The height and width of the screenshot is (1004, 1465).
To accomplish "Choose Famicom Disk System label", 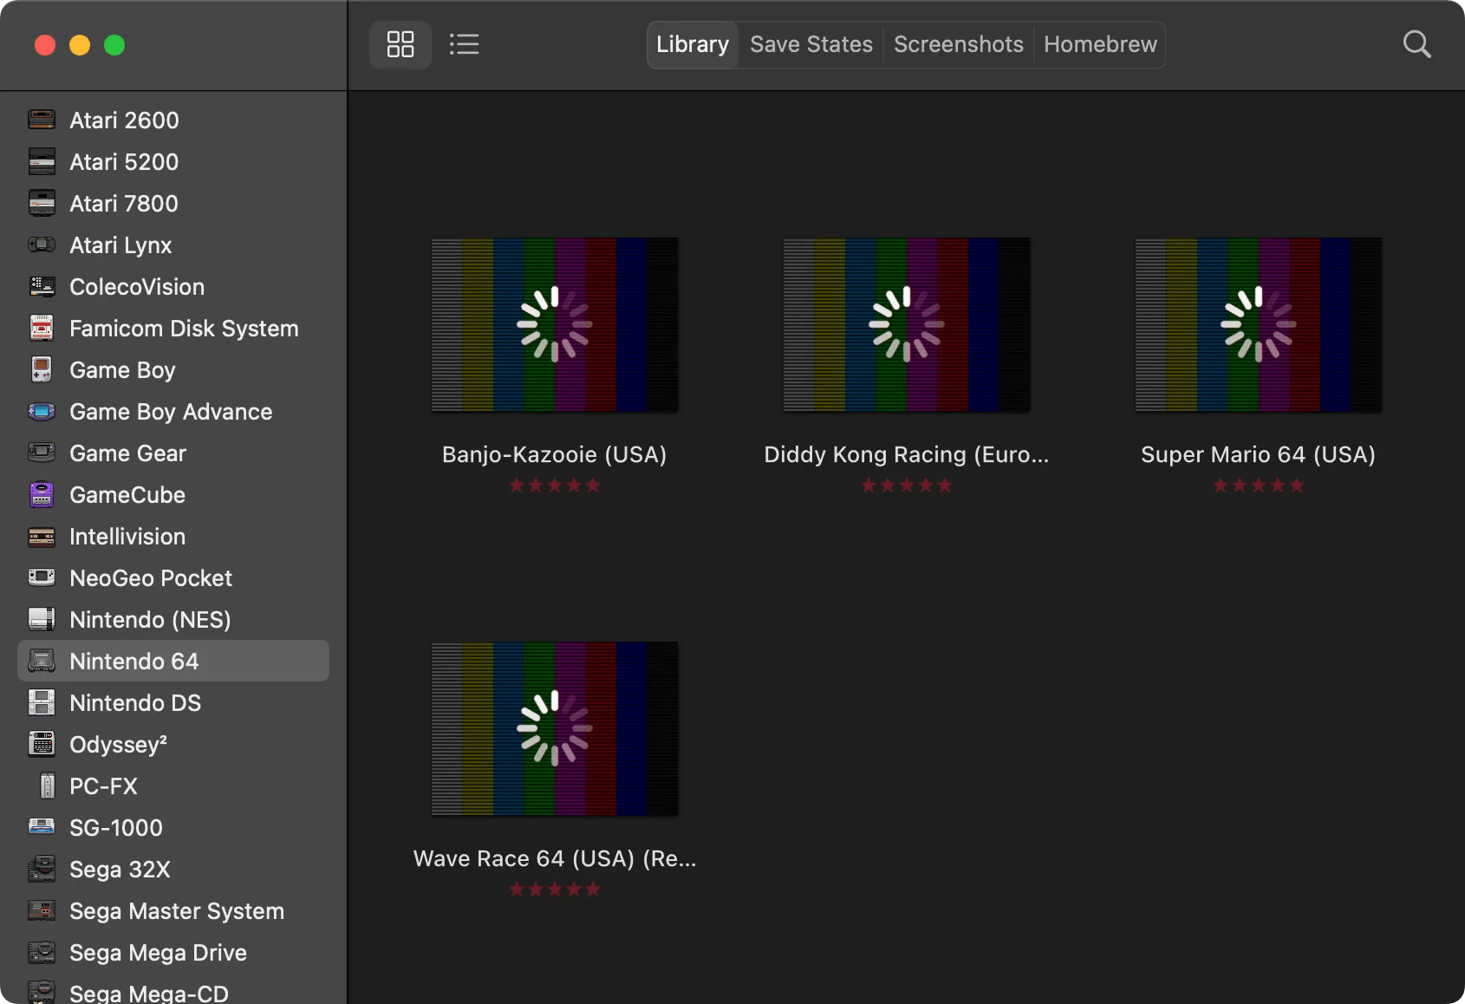I will 184,329.
